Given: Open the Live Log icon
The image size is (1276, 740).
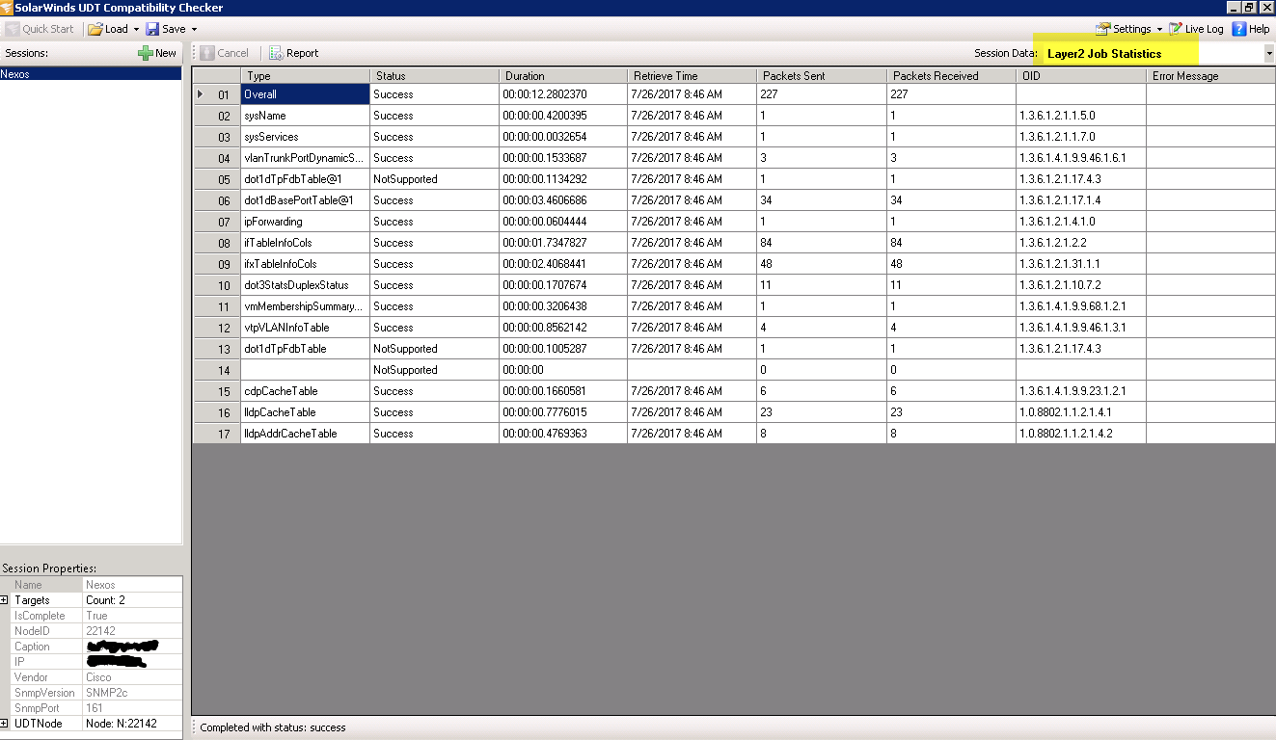Looking at the screenshot, I should (1176, 29).
